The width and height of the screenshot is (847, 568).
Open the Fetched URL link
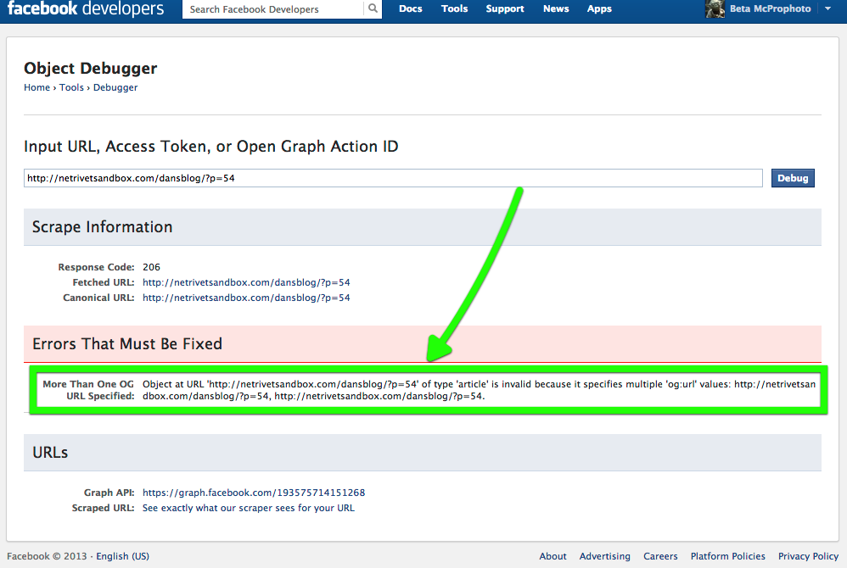point(246,282)
